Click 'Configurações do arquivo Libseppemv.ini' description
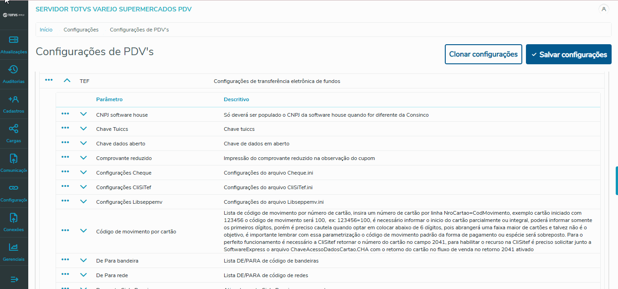Viewport: 618px width, 289px height. [x=273, y=202]
